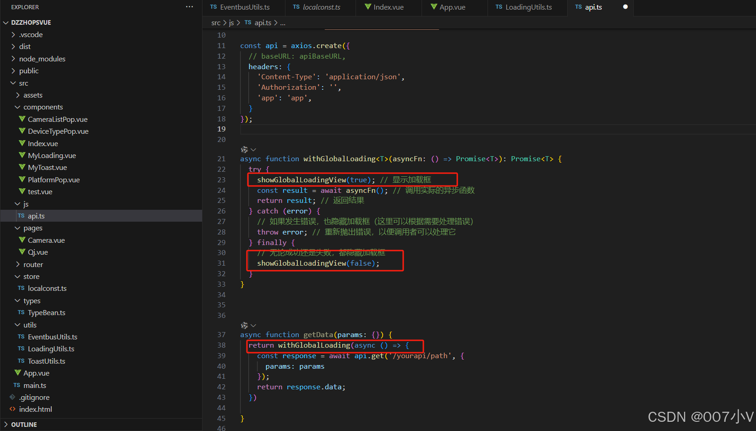Viewport: 756px width, 431px height.
Task: Click the unsaved-changes dot on the api.ts tab
Action: 625,7
